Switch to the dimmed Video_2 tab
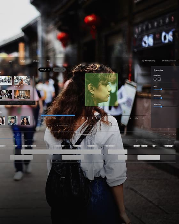The image size is (179, 224). click(x=59, y=69)
